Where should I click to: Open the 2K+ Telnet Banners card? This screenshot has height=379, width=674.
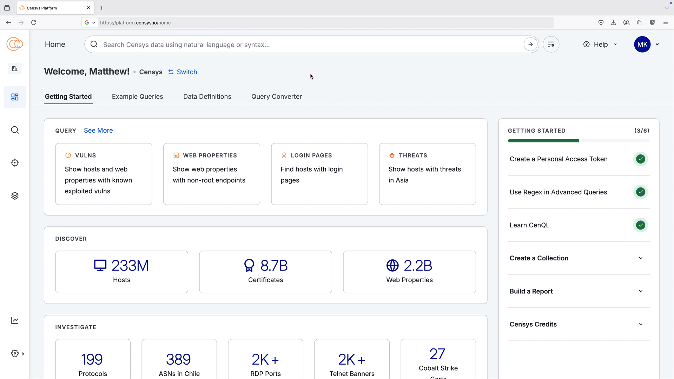[352, 359]
